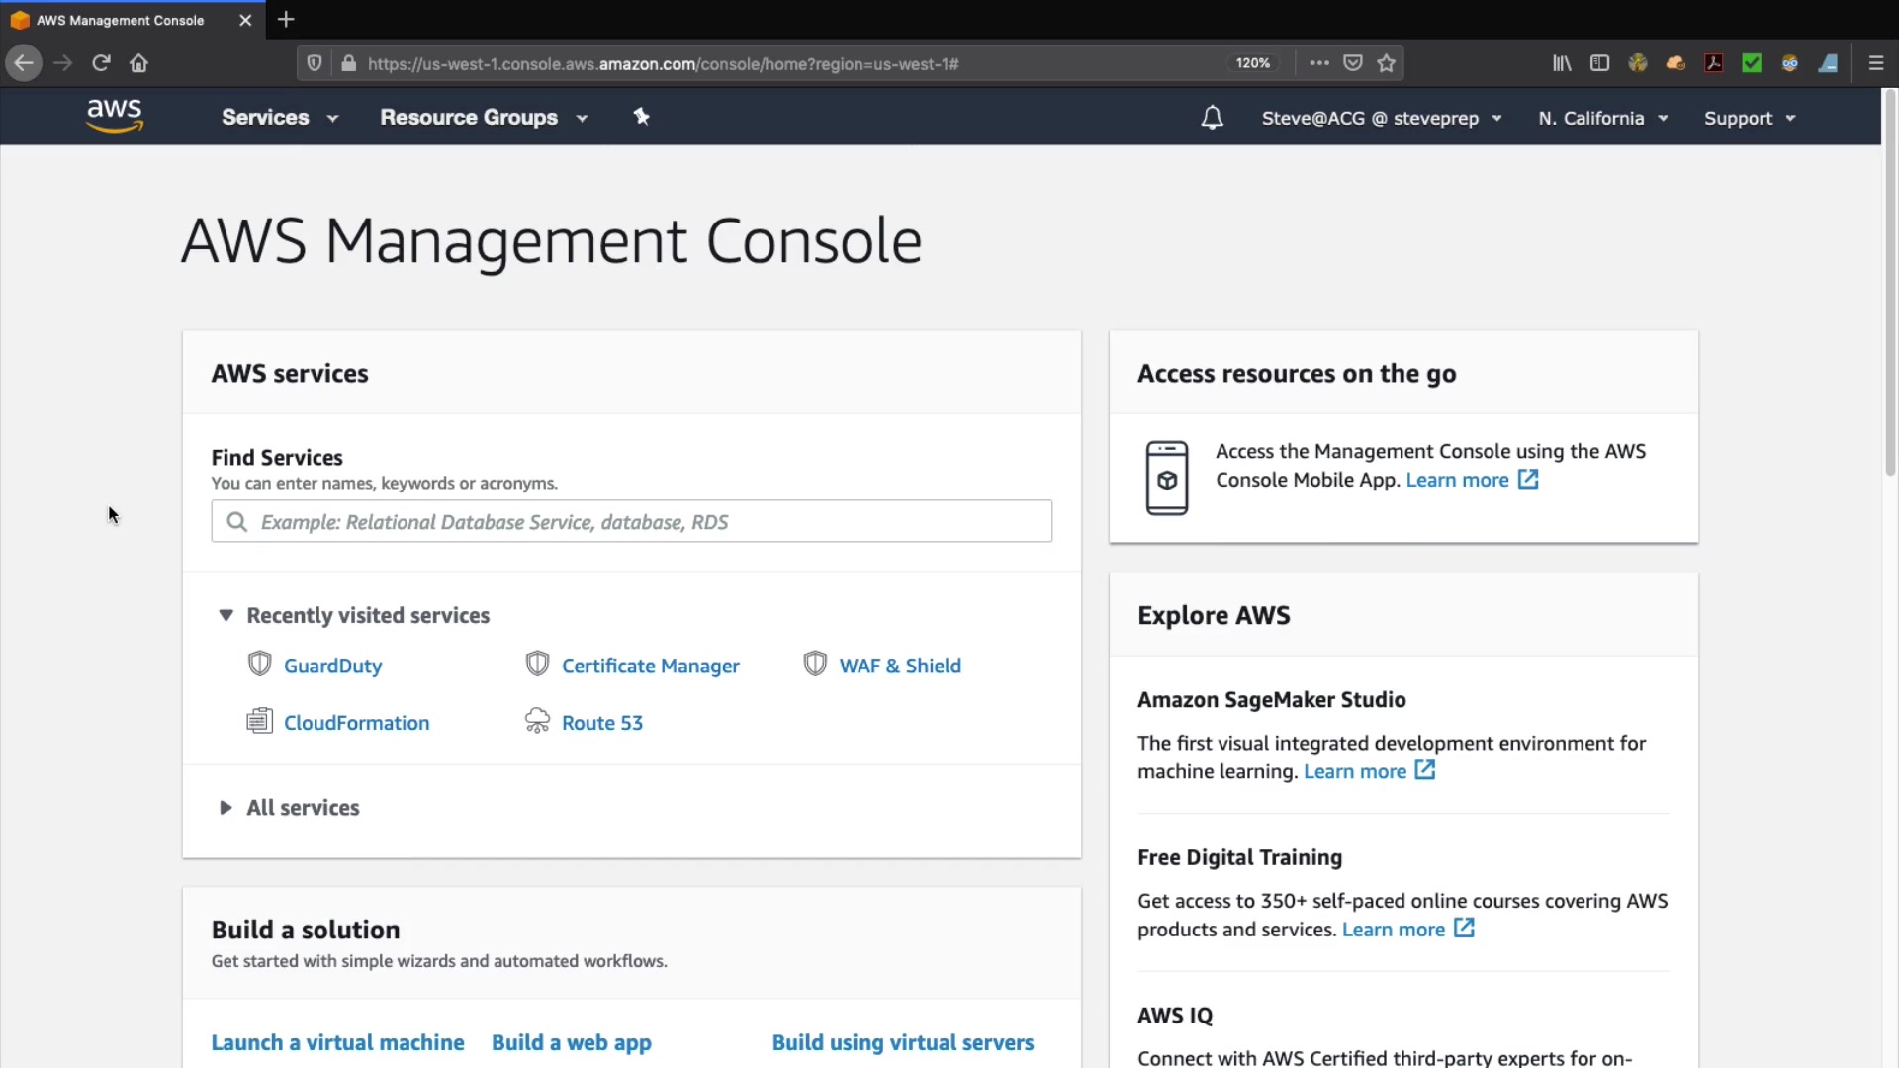
Task: Open Firefox hamburger menu icon
Action: (1875, 63)
